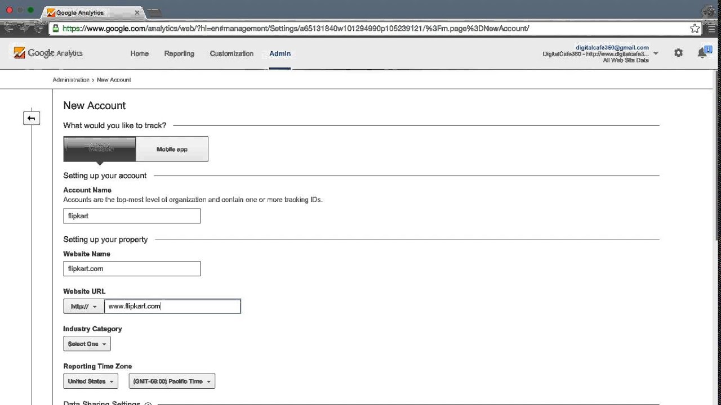Open the Pacific Time zone dropdown
This screenshot has width=721, height=405.
[x=172, y=381]
